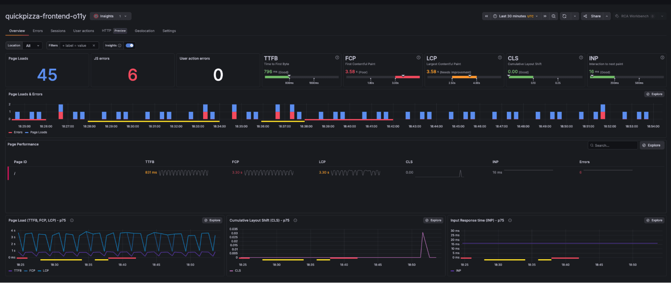Show info for Input Response time panel
Viewport: 671px width, 283px height.
click(510, 220)
